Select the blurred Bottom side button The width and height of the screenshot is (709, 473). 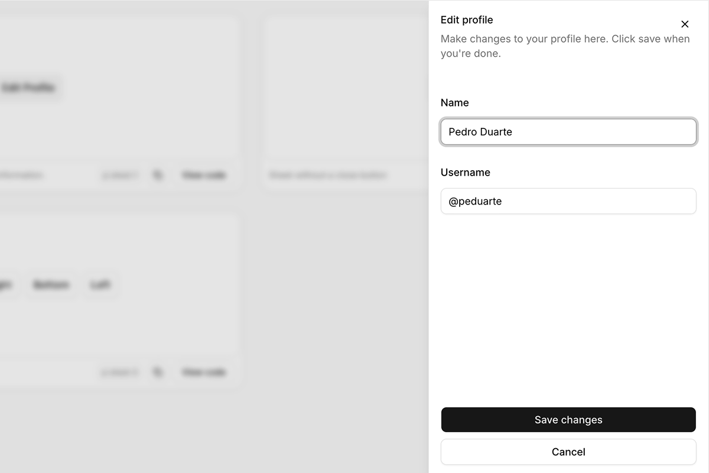[x=51, y=285]
